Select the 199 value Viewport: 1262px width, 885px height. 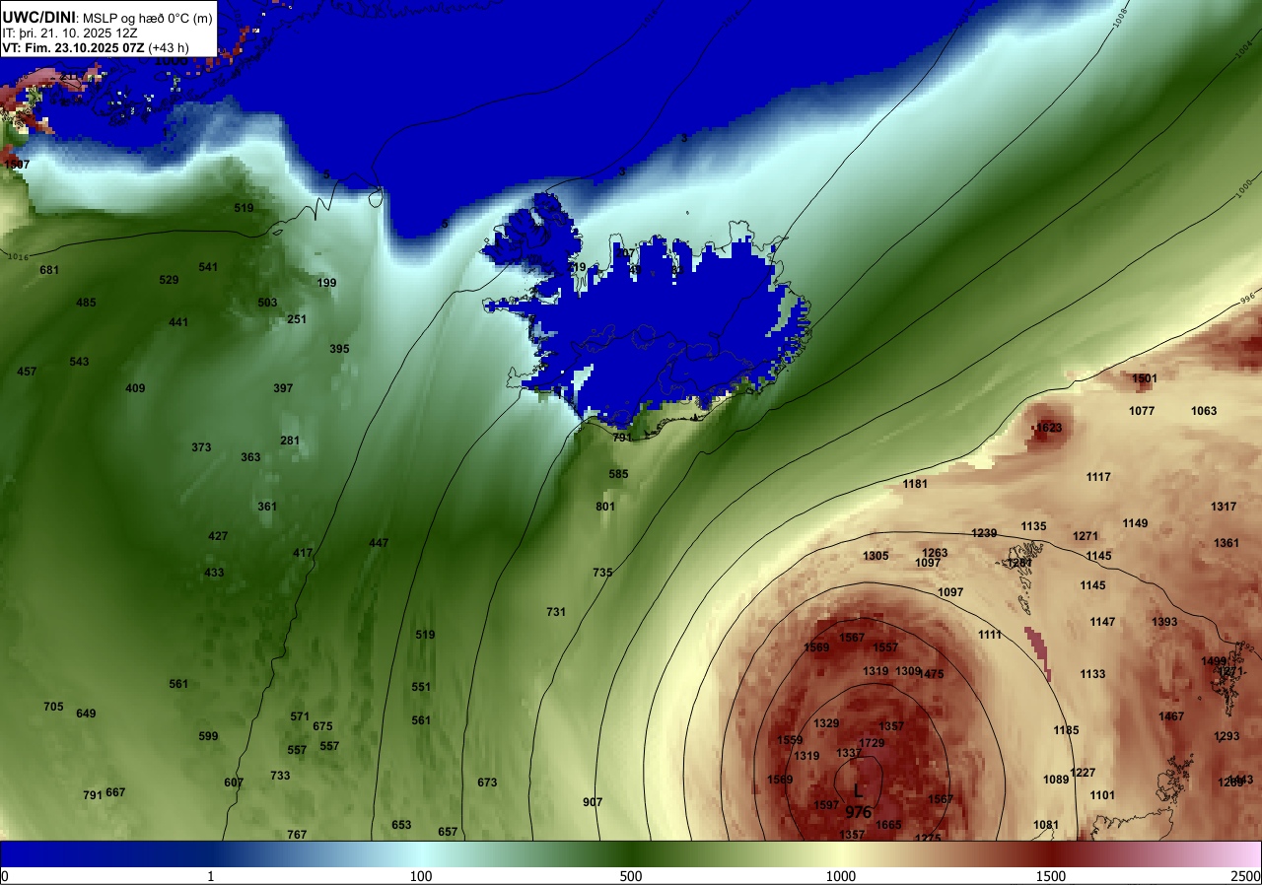[x=326, y=283]
